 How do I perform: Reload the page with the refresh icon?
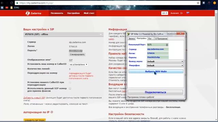[x=12, y=3]
